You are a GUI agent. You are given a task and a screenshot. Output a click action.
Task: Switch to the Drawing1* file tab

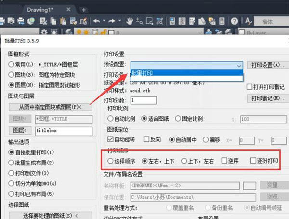tap(40, 10)
